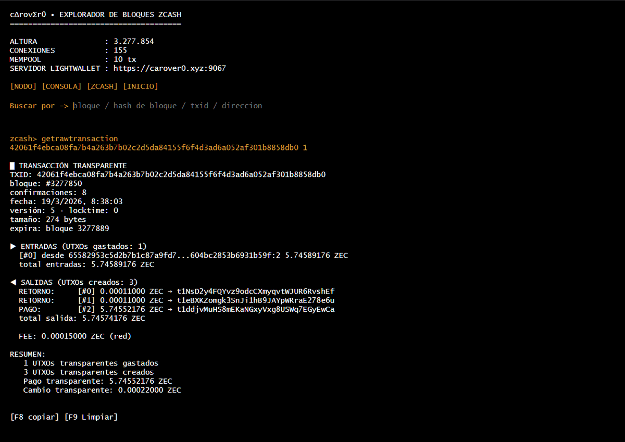625x442 pixels.
Task: Open address t1NsD2y4FQYvz9odcCXmyqvtWJUR6RvshEf
Action: pos(256,292)
